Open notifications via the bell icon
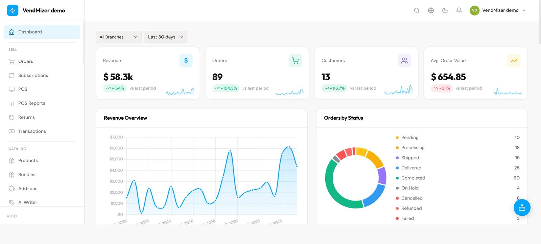Viewport: 541px width, 244px height. point(459,10)
